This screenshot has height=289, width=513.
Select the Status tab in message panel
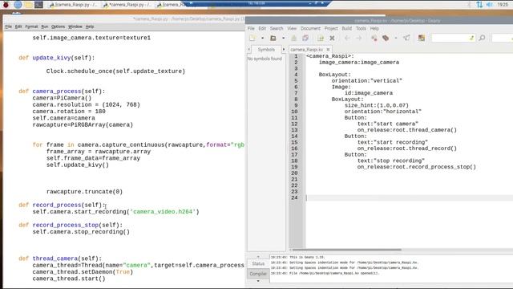click(258, 263)
